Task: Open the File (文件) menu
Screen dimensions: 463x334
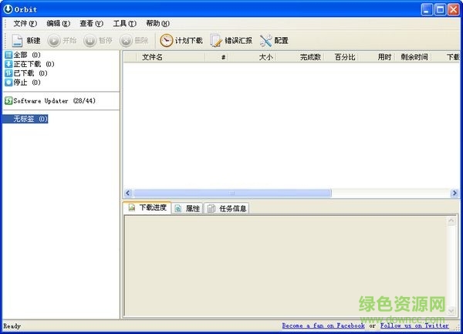Action: (25, 23)
